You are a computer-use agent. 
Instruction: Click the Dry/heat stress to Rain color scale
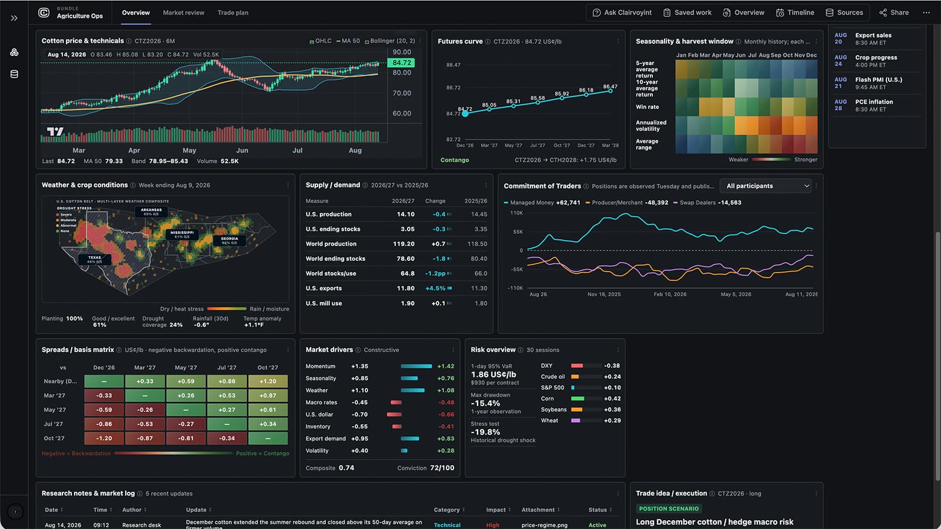coord(226,309)
